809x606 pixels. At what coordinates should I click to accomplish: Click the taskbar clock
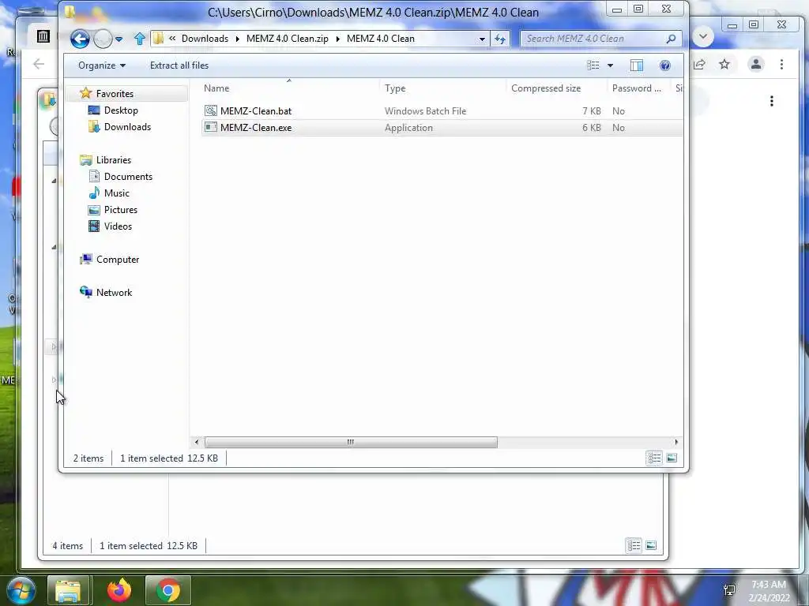(x=769, y=591)
